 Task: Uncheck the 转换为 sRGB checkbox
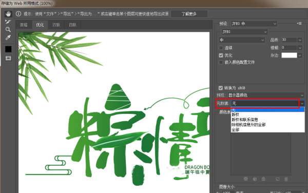(221, 88)
